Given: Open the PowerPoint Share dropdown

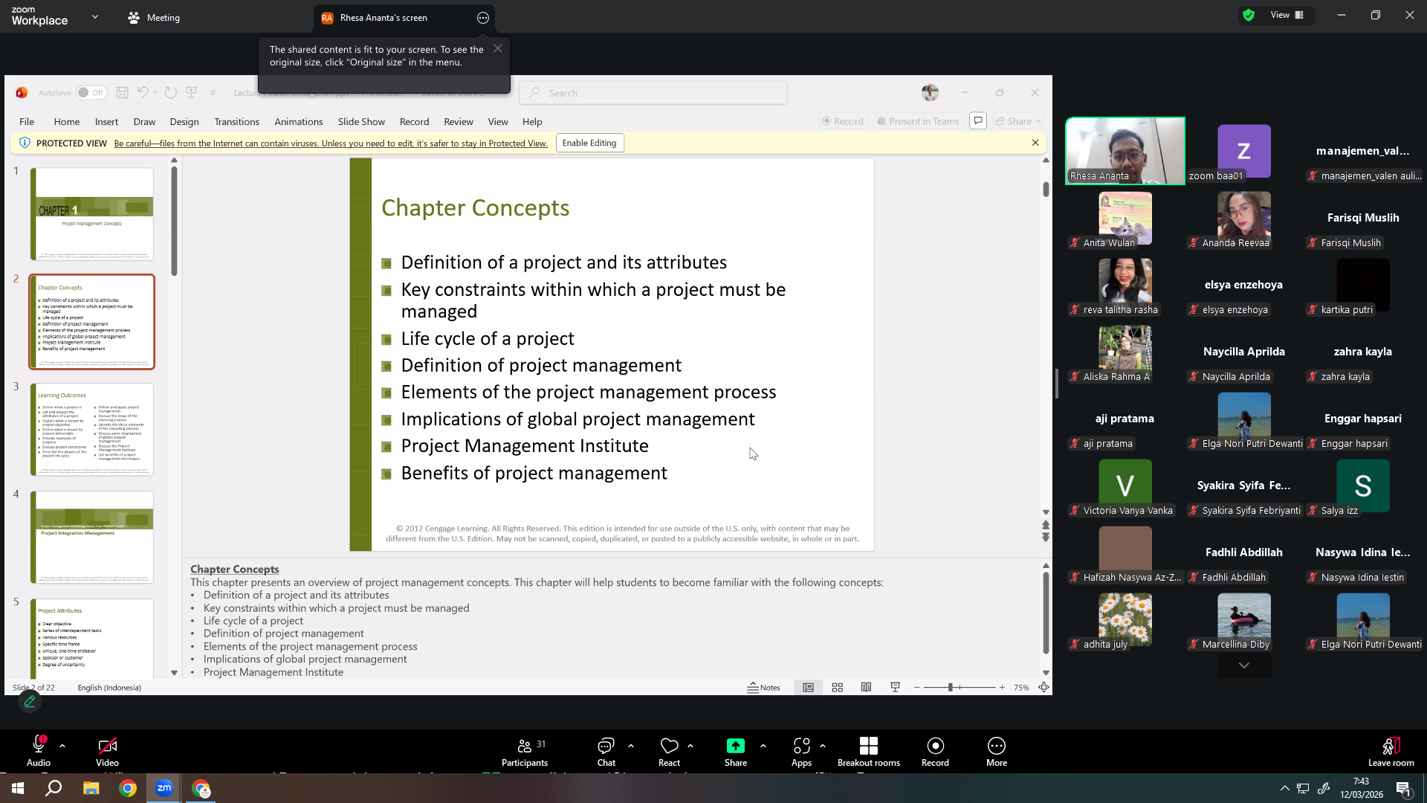Looking at the screenshot, I should (1019, 121).
